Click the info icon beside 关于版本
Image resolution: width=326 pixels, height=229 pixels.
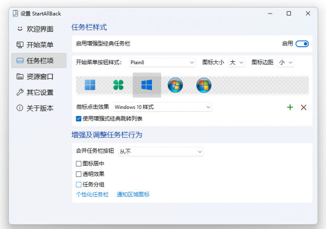coord(20,108)
